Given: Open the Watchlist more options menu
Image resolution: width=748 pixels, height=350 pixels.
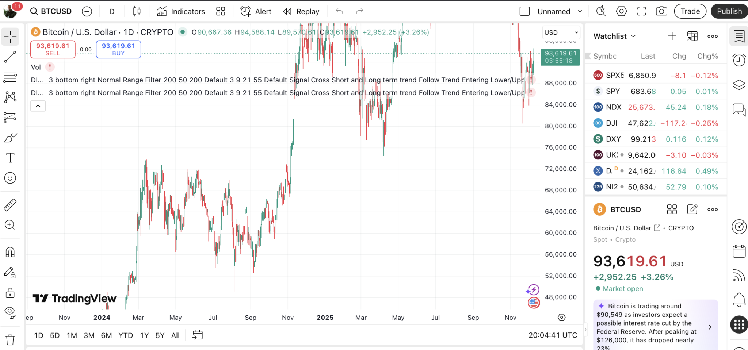Looking at the screenshot, I should pos(713,36).
